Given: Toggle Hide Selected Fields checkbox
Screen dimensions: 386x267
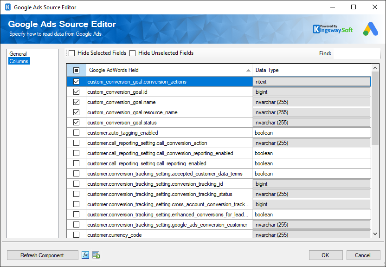Looking at the screenshot, I should 71,53.
